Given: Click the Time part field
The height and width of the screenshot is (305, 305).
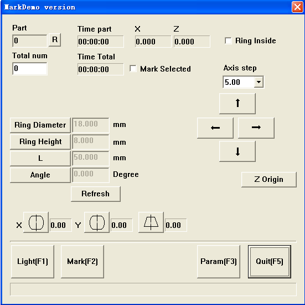Looking at the screenshot, I should (x=101, y=42).
